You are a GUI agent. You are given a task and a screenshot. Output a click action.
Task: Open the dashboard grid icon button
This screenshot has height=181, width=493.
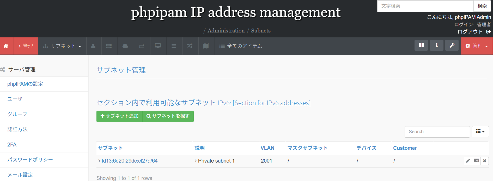(421, 45)
